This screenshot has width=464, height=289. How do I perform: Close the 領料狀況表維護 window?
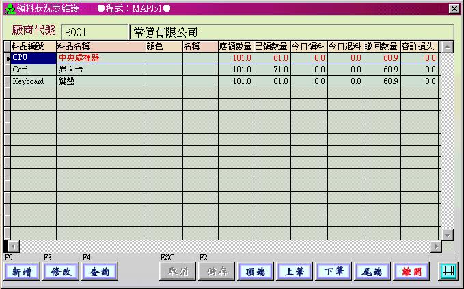[454, 8]
